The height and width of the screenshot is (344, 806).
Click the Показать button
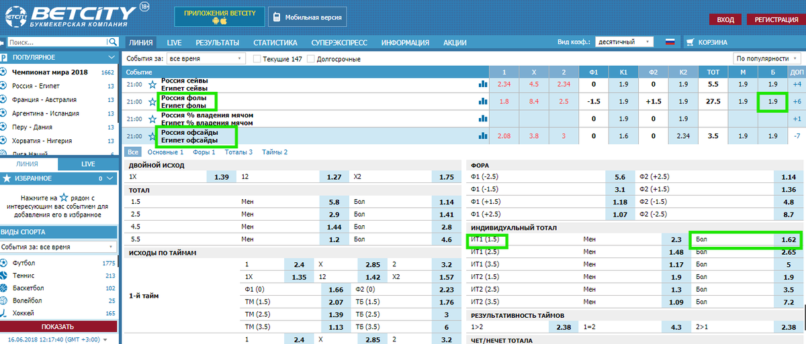coord(58,327)
